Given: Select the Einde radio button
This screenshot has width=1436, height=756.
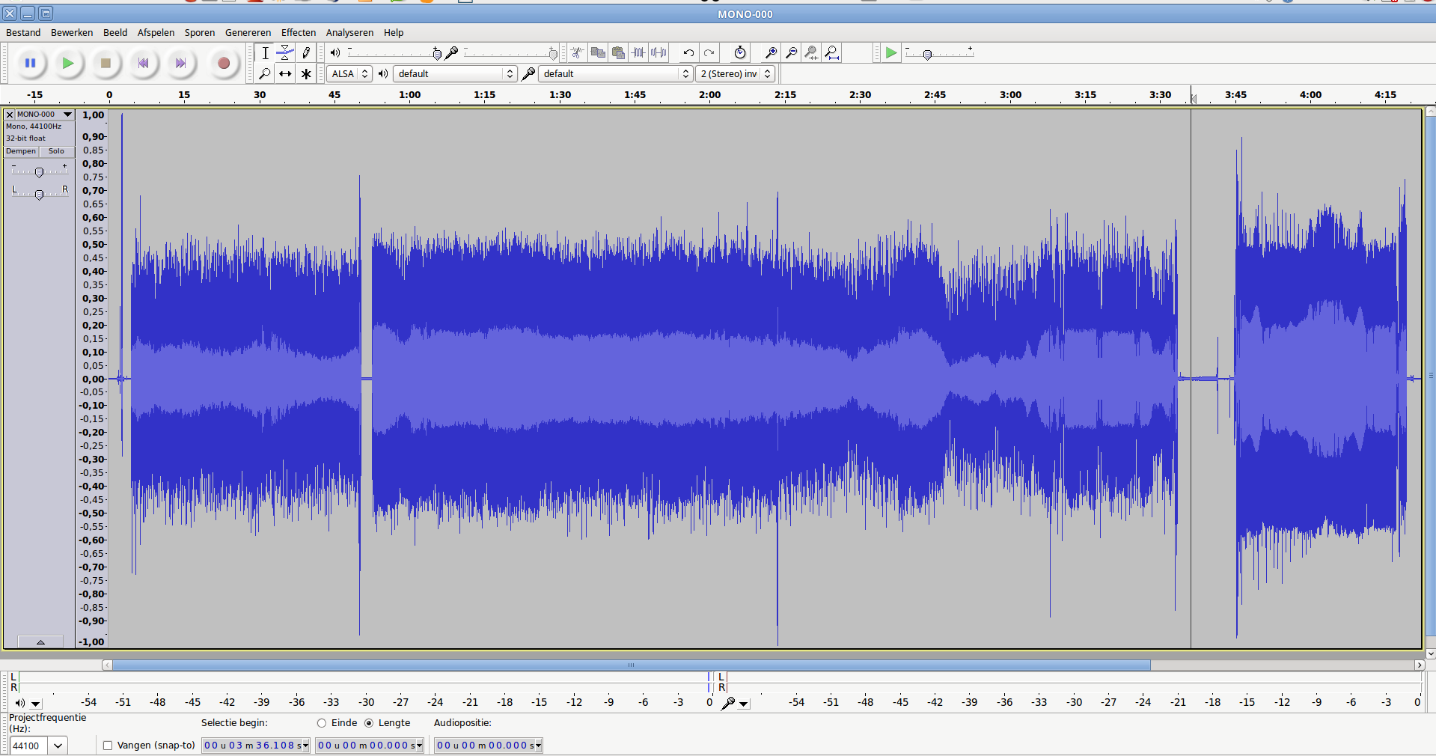Looking at the screenshot, I should (322, 723).
